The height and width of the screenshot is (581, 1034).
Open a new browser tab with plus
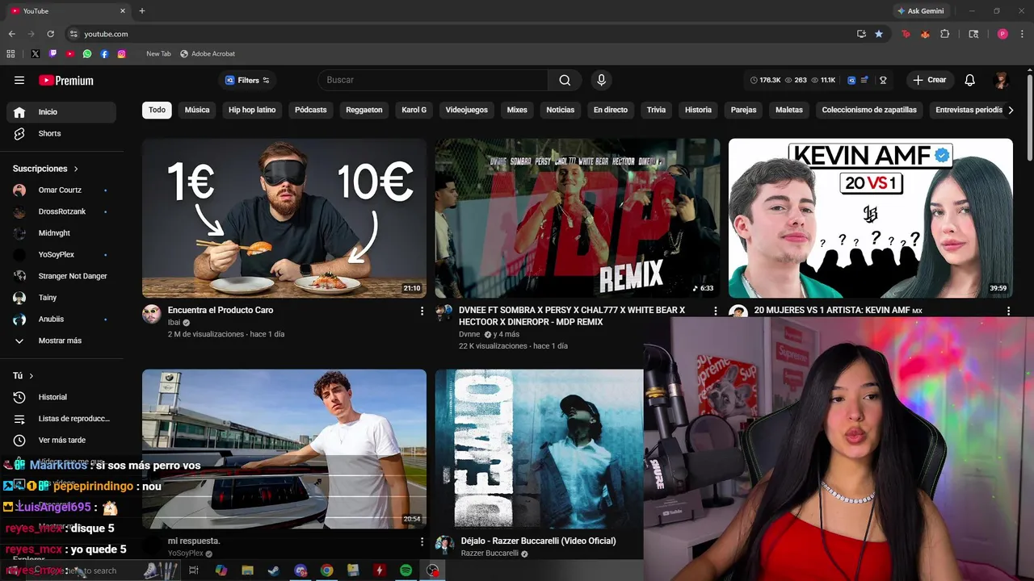point(142,10)
